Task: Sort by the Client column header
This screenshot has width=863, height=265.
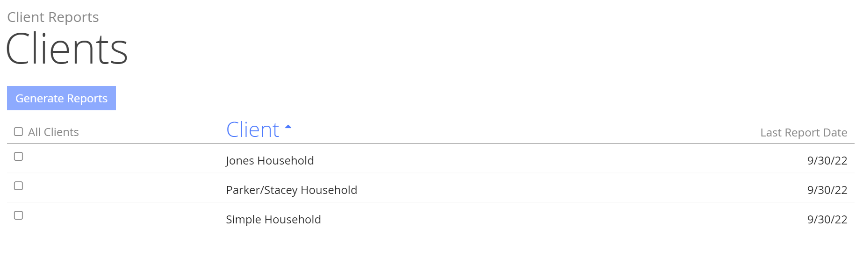Action: [x=253, y=130]
